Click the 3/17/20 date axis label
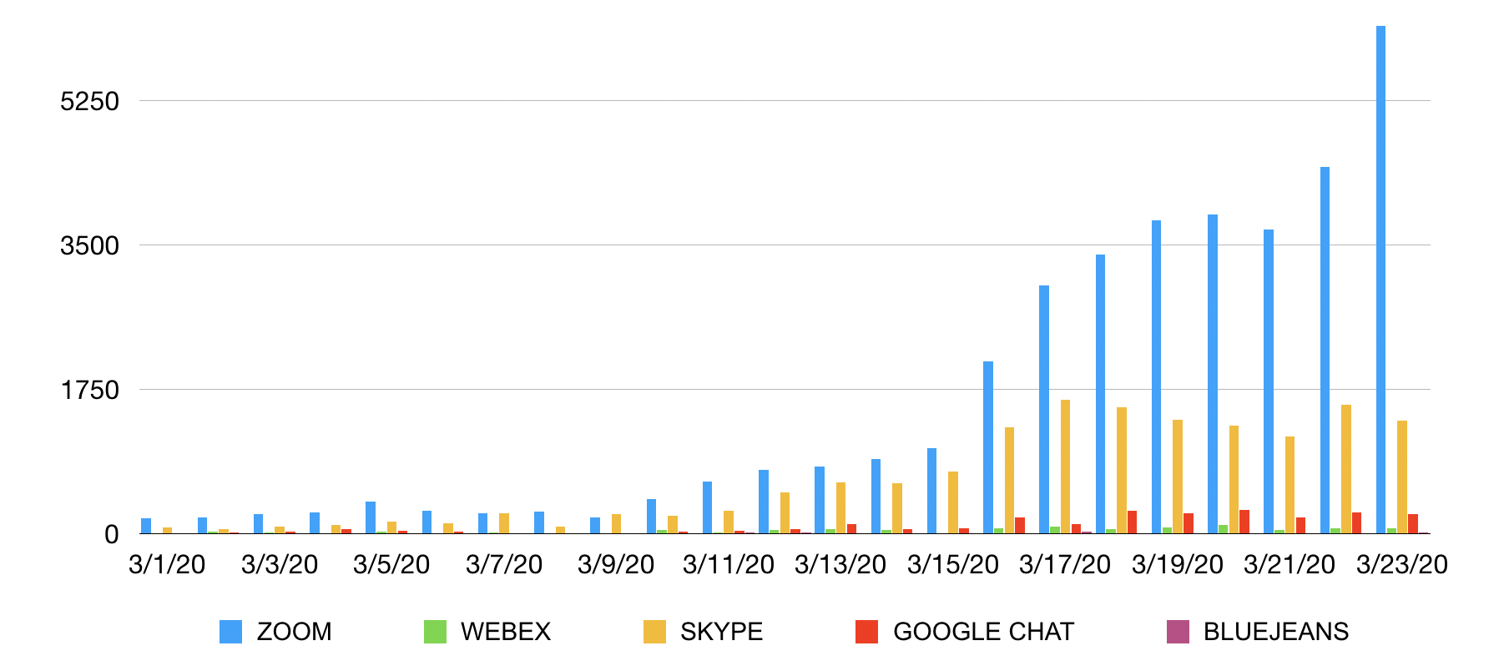The width and height of the screenshot is (1504, 671). point(1065,565)
